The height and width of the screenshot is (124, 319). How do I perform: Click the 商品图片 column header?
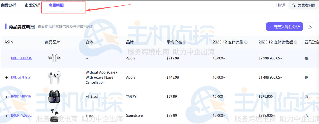pos(53,42)
